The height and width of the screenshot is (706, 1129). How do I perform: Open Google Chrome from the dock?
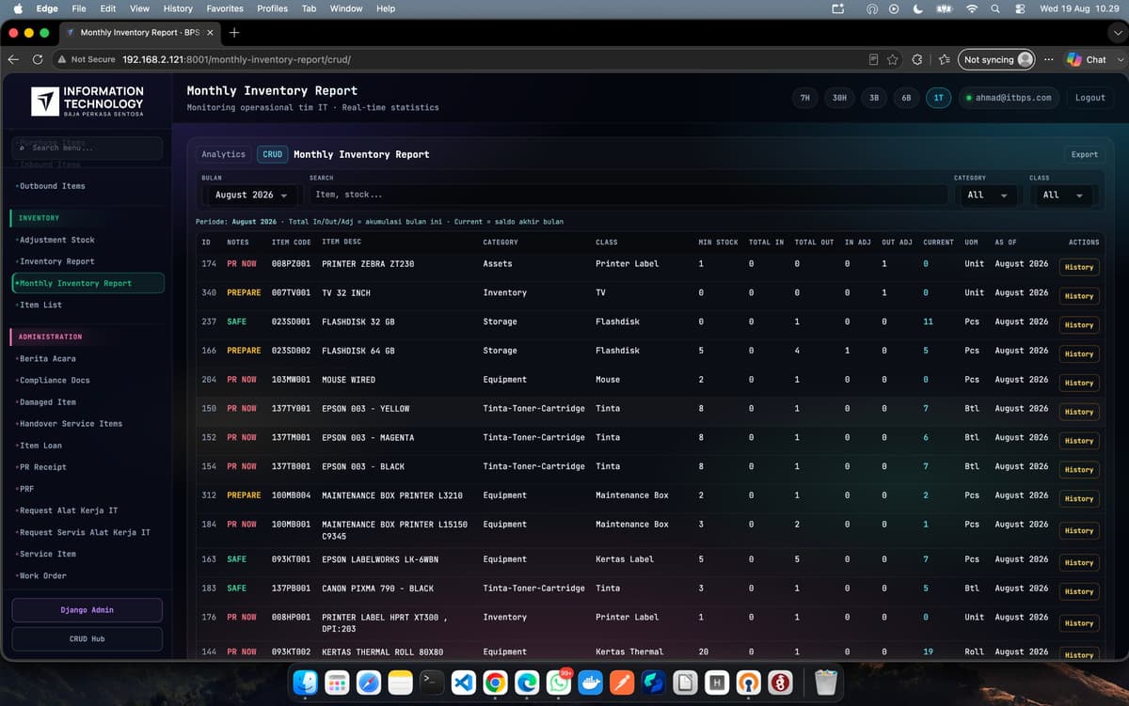[495, 683]
